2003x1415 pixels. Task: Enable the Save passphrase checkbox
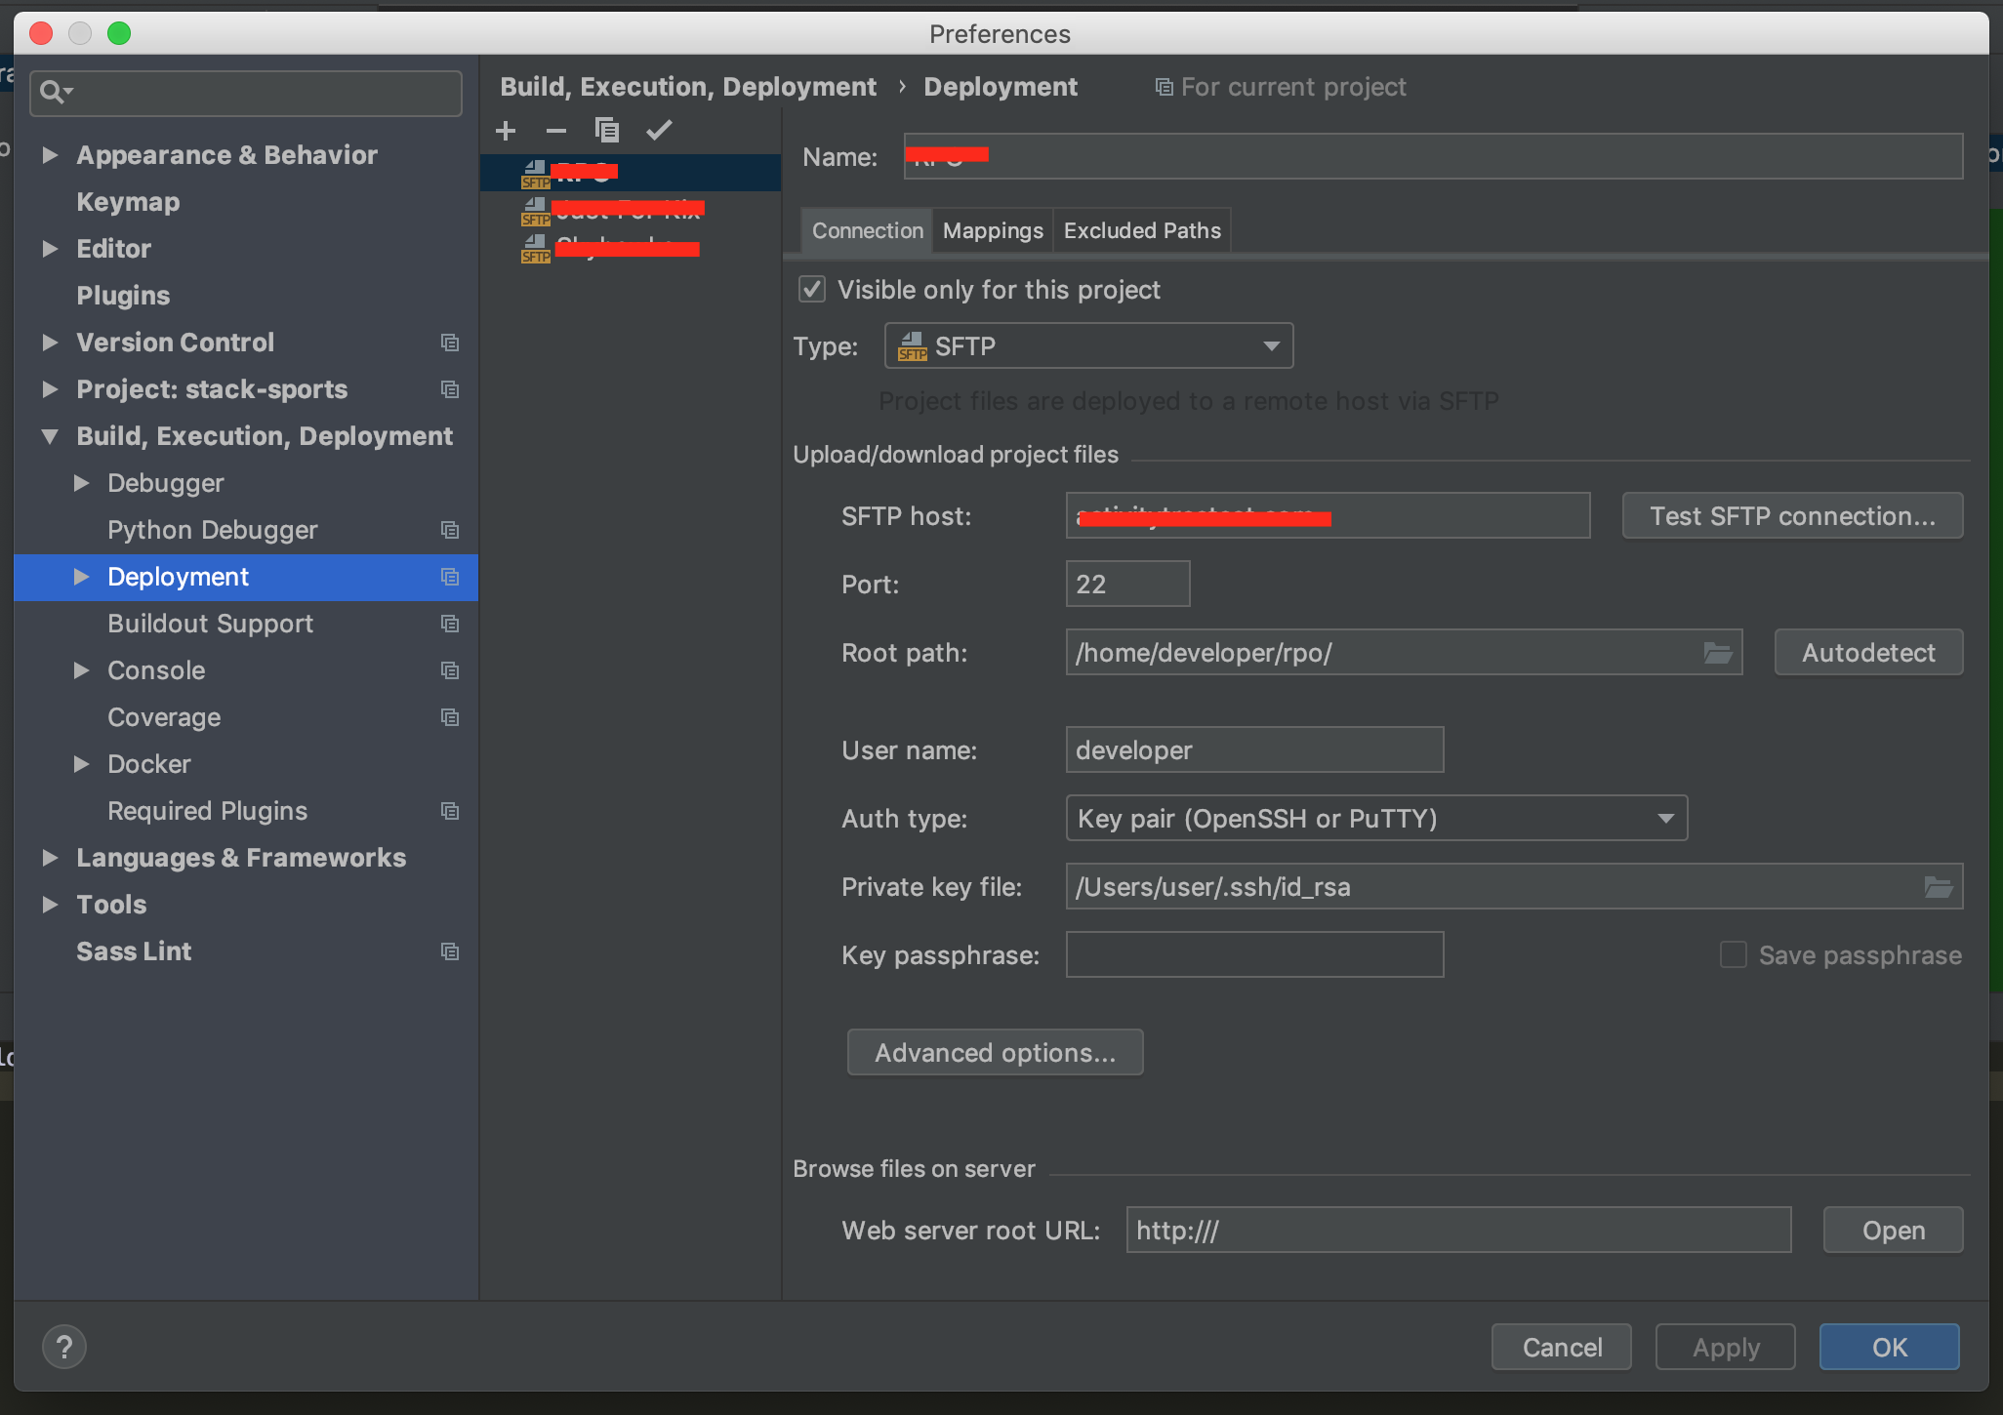point(1734,954)
